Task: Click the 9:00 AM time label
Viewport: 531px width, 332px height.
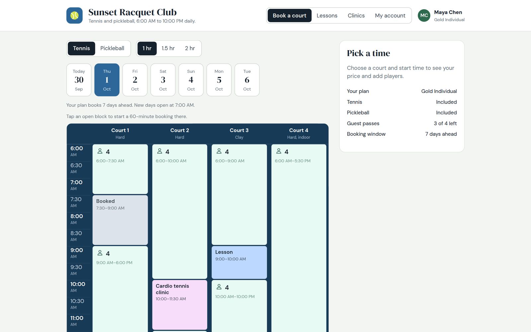Action: pos(77,253)
